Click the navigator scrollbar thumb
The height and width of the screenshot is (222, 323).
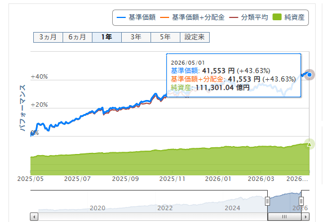pyautogui.click(x=285, y=216)
